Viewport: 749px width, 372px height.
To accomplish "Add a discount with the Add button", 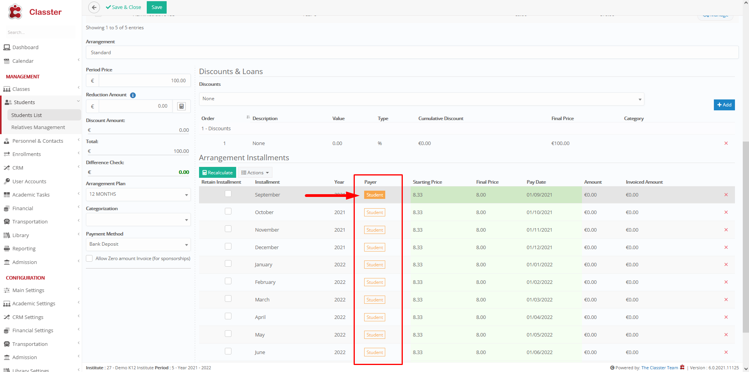I will pyautogui.click(x=724, y=105).
